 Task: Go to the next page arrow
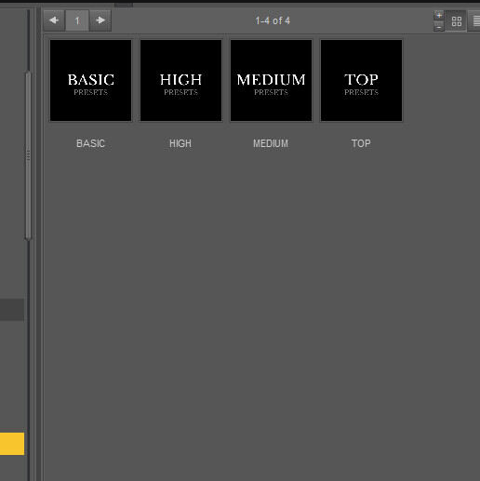pos(100,20)
